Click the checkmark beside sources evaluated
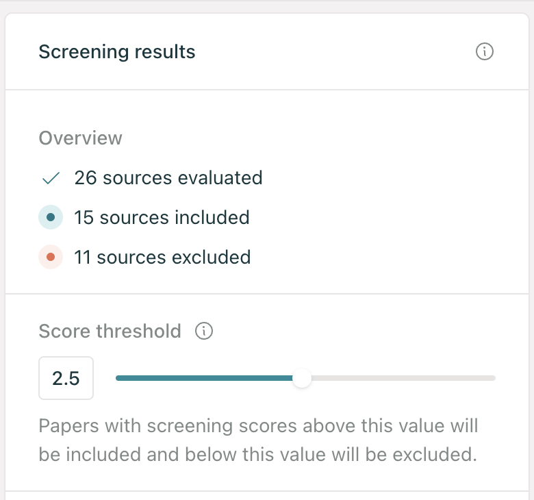 pyautogui.click(x=51, y=178)
